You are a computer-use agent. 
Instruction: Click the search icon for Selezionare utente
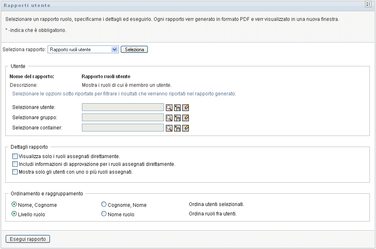pos(169,107)
